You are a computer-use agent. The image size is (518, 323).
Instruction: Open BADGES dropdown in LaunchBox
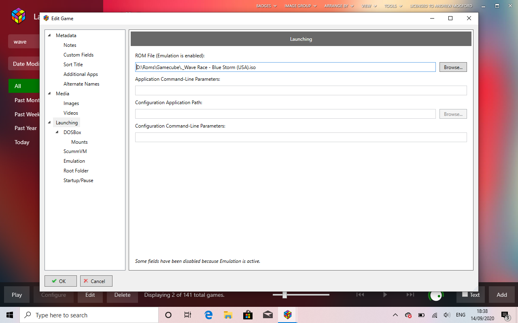point(266,6)
